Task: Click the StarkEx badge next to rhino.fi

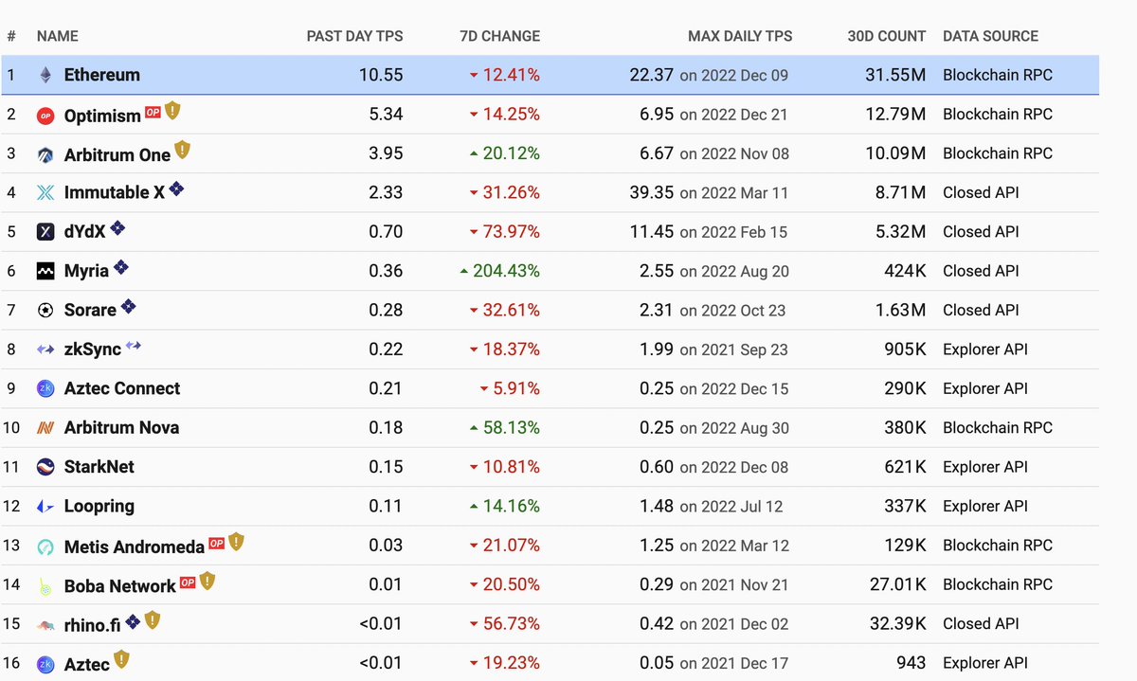Action: coord(134,621)
